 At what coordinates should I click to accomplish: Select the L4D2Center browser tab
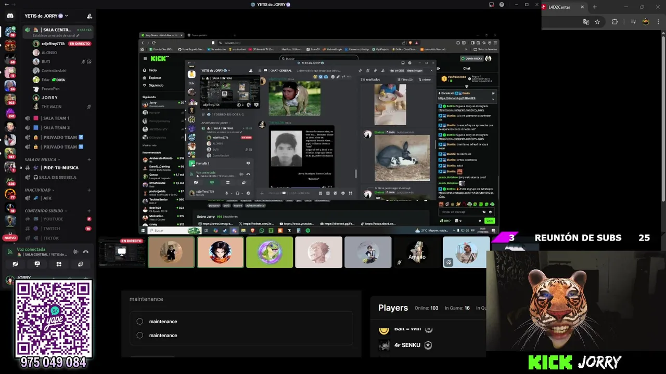pyautogui.click(x=563, y=7)
